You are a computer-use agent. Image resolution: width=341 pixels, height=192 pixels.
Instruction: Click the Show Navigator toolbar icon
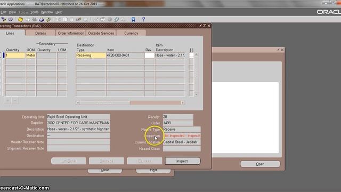click(11, 19)
